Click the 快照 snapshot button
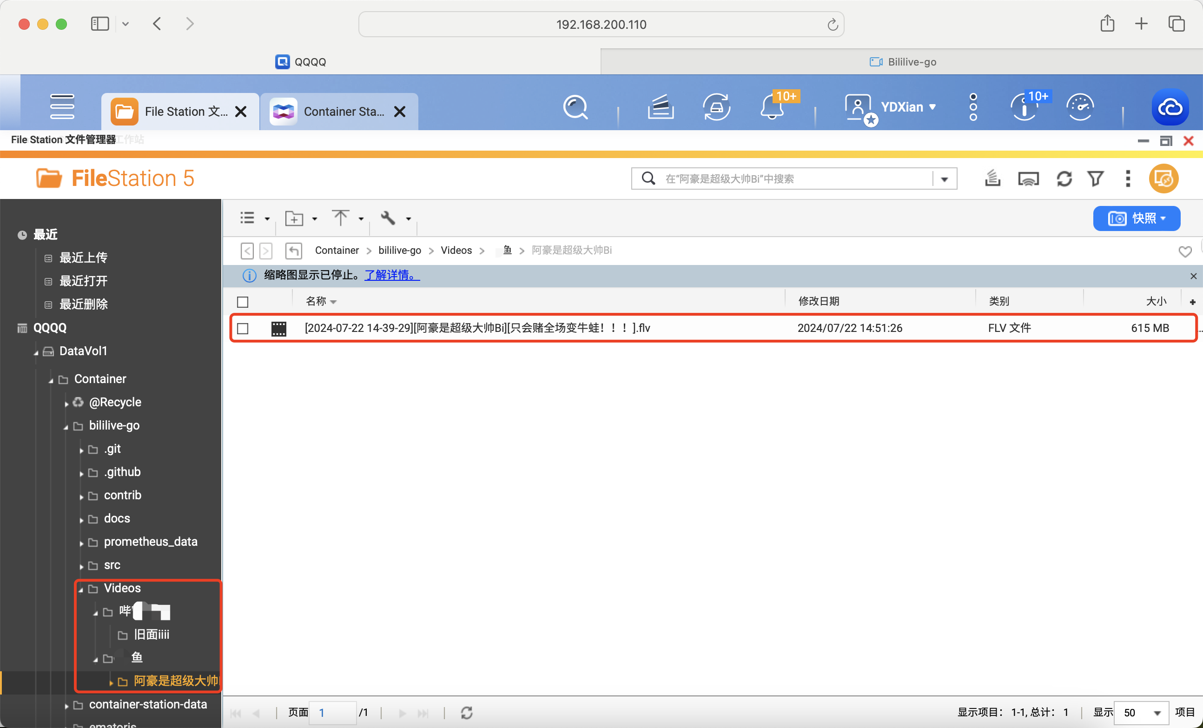Viewport: 1203px width, 728px height. (1137, 218)
